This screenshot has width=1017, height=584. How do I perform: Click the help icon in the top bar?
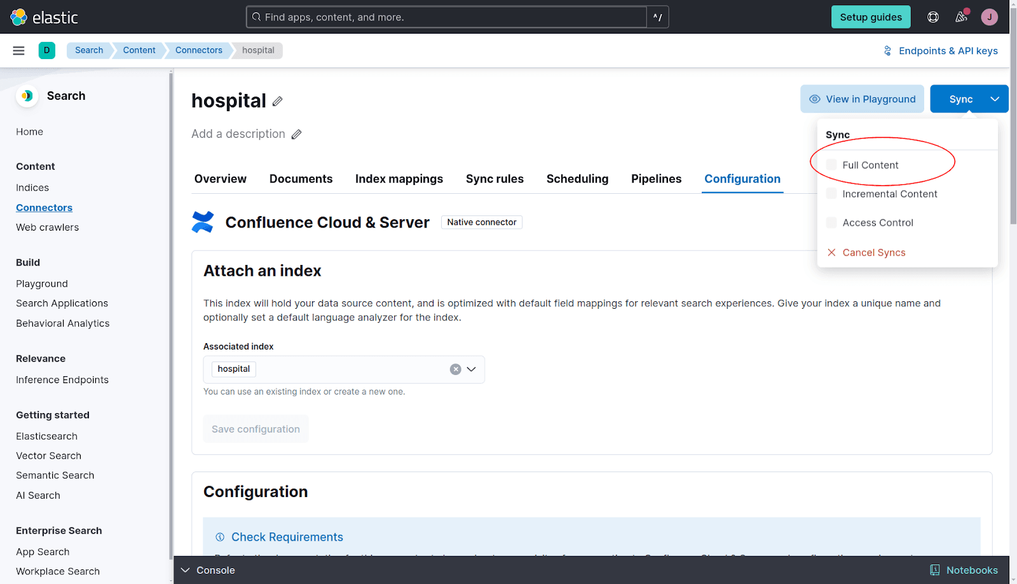coord(932,17)
